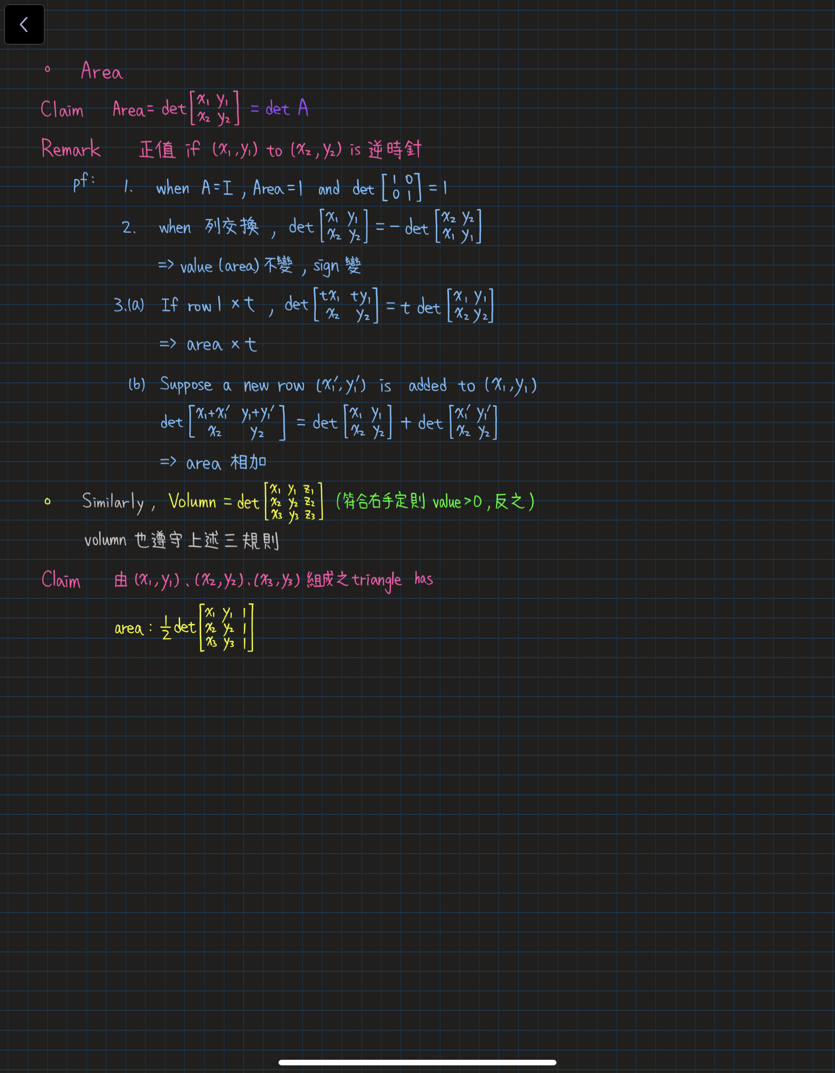Screen dimensions: 835x1073
Task: Click the pink 'Area' heading
Action: pyautogui.click(x=102, y=71)
